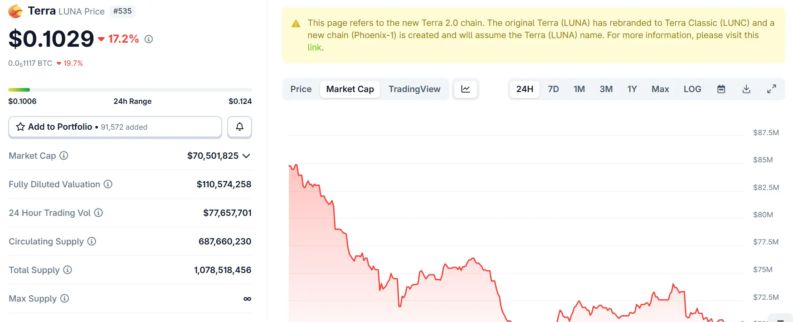This screenshot has height=322, width=793.
Task: Switch to line chart type icon
Action: coord(466,89)
